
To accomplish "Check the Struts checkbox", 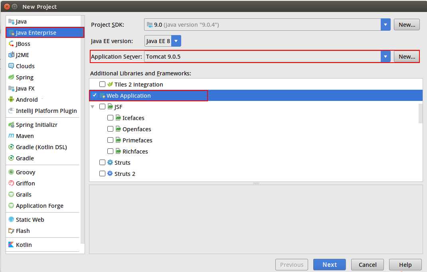I will click(x=102, y=162).
